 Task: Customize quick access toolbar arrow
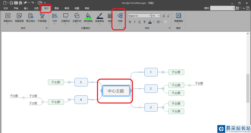point(45,3)
